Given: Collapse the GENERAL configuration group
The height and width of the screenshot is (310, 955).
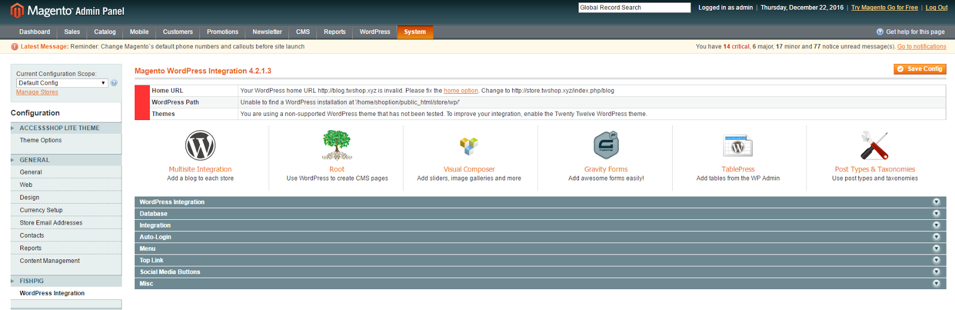Looking at the screenshot, I should pos(66,160).
